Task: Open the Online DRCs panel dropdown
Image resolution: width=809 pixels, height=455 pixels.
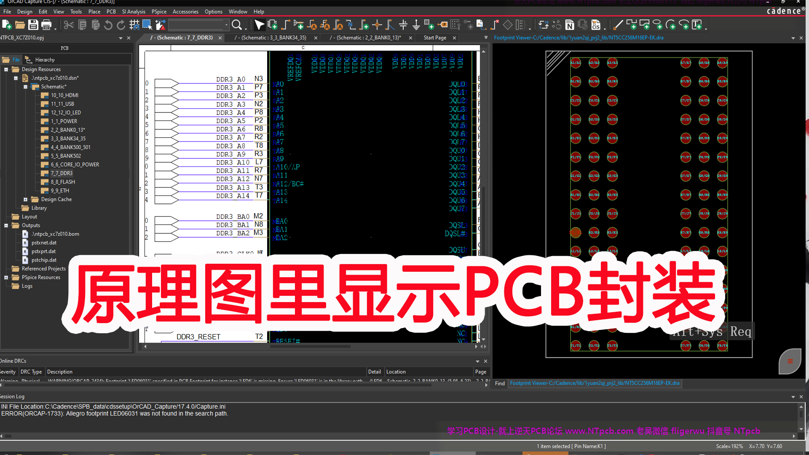Action: coord(477,361)
